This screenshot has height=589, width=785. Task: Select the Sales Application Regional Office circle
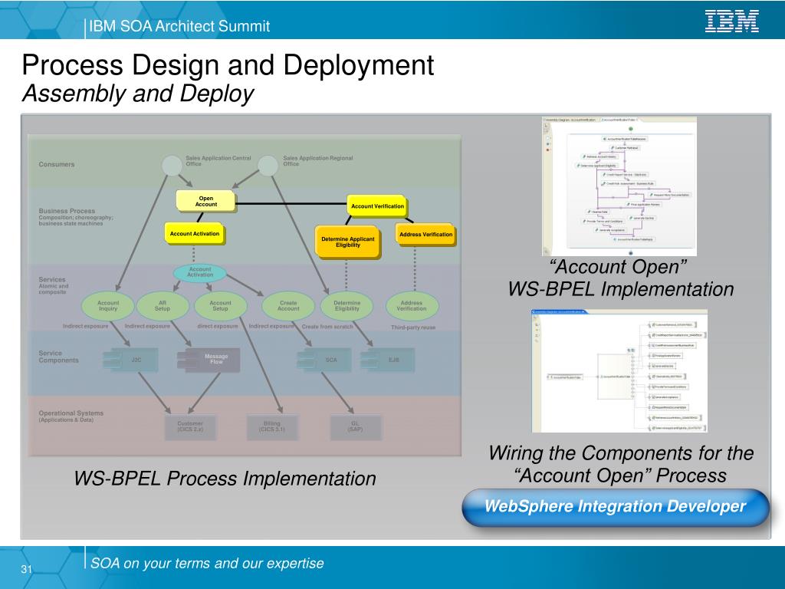268,166
